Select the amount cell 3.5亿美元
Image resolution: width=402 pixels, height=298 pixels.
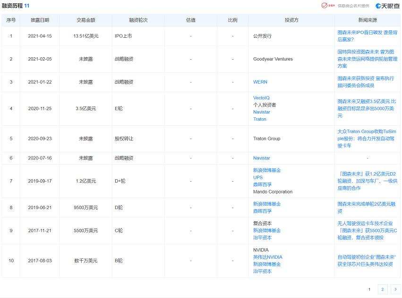pyautogui.click(x=86, y=108)
